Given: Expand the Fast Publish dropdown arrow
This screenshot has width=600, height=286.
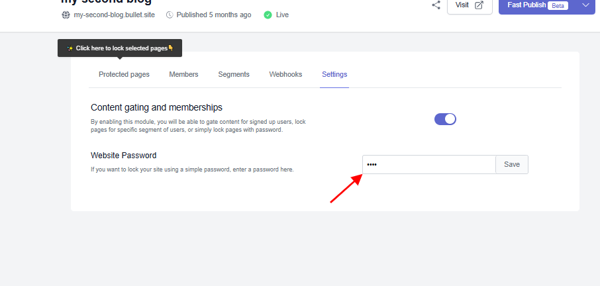Looking at the screenshot, I should 585,5.
